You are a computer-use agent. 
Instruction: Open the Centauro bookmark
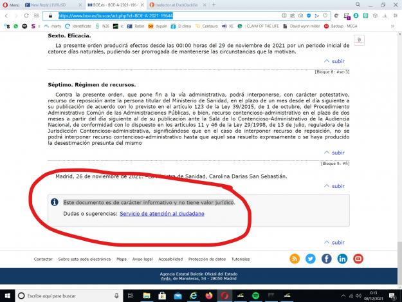[x=207, y=26]
